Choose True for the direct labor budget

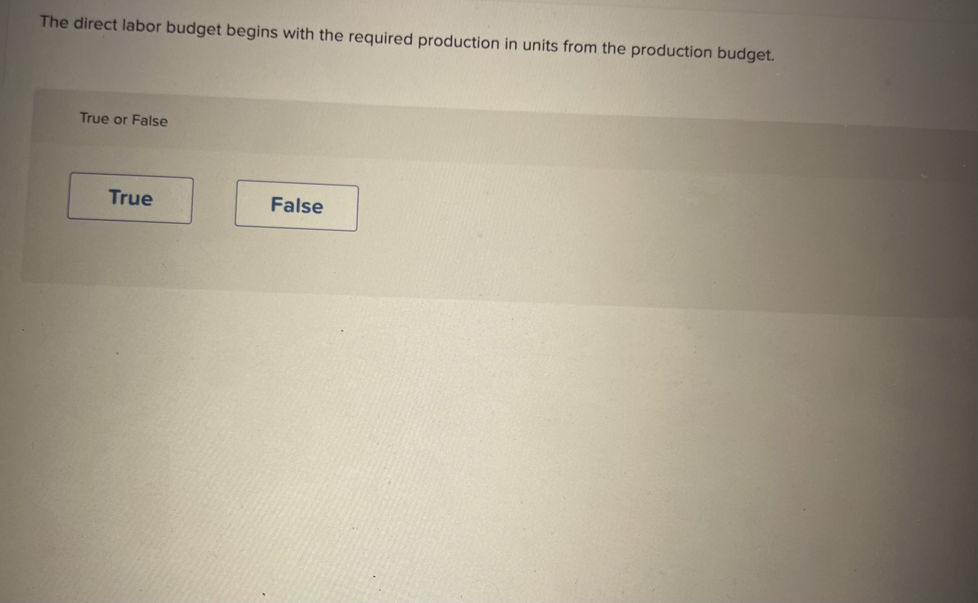click(x=130, y=198)
